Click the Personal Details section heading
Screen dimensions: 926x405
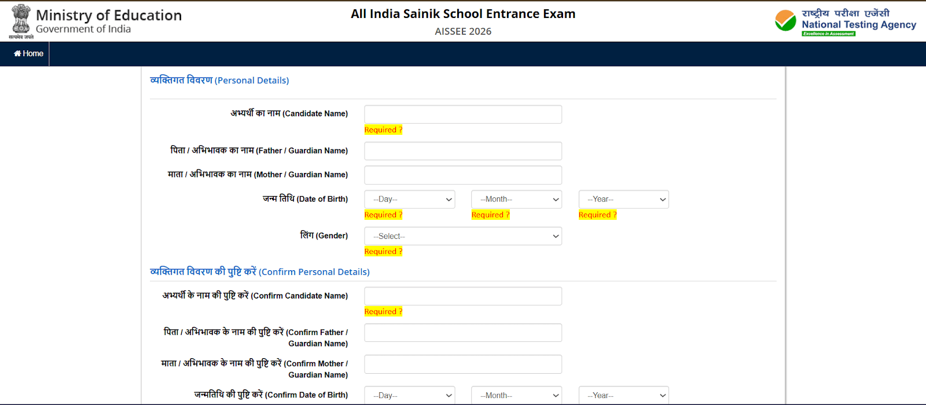(219, 80)
